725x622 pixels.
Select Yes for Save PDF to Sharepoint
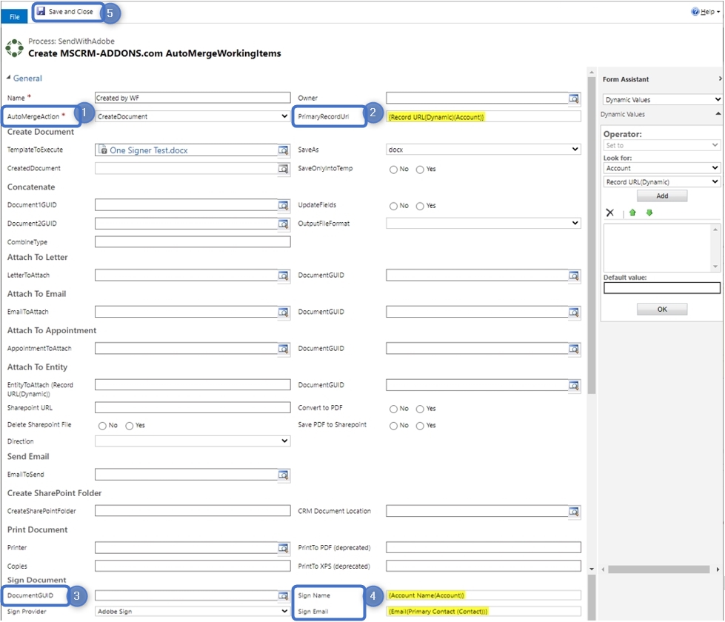[420, 426]
